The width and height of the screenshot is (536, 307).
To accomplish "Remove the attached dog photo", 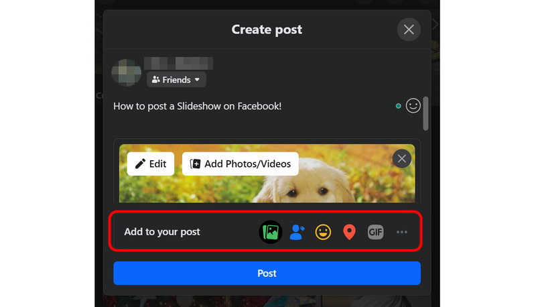I will (x=401, y=159).
